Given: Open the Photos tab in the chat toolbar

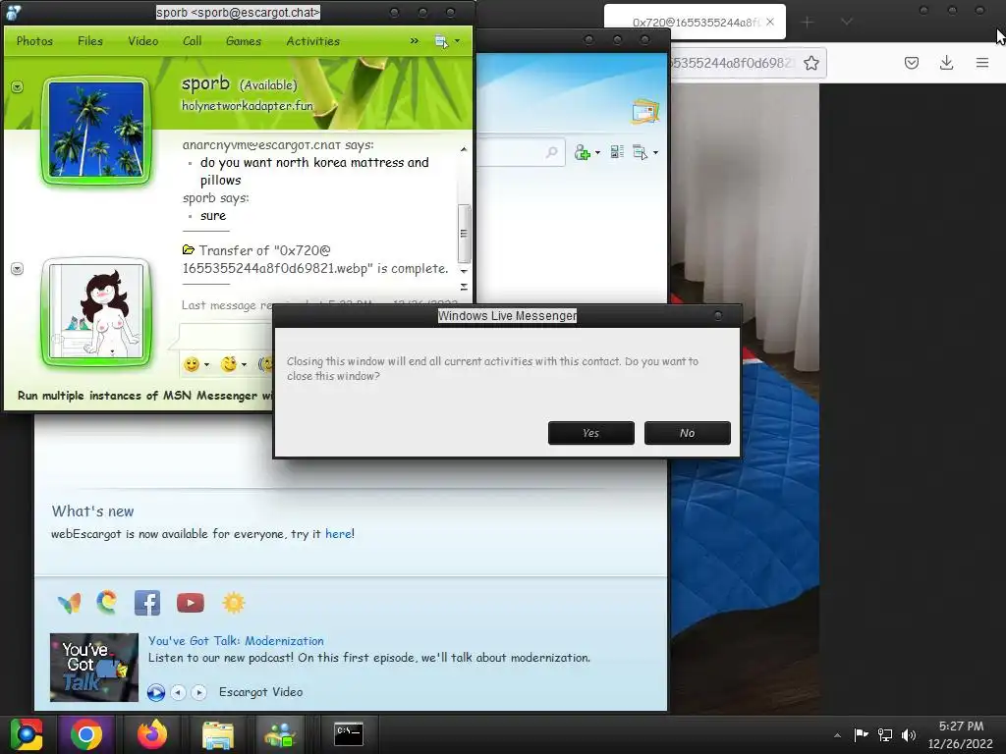Looking at the screenshot, I should click(x=34, y=41).
